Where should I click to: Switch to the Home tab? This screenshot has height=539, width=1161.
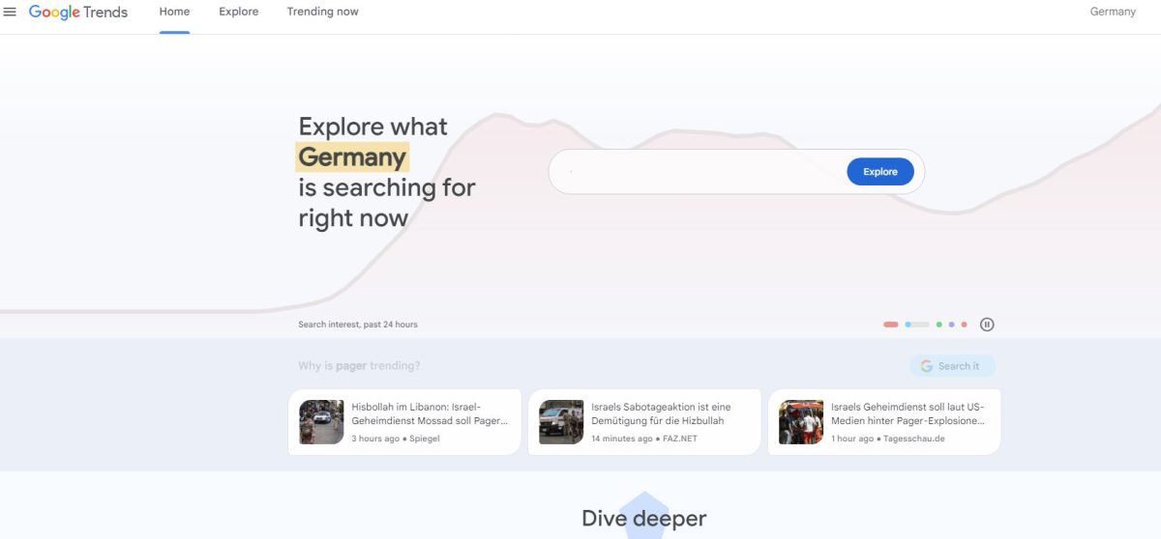(174, 12)
